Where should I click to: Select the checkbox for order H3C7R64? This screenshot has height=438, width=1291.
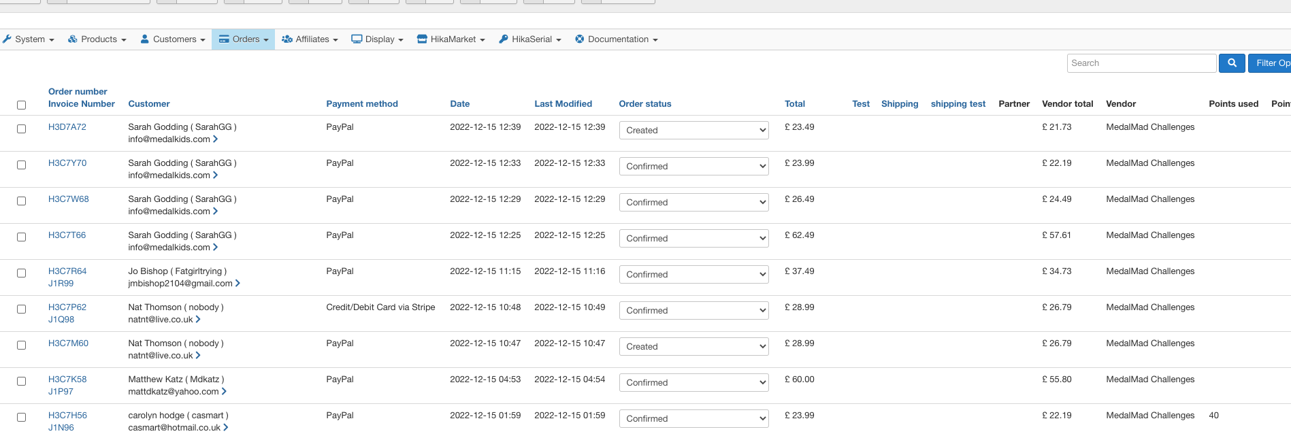tap(22, 273)
